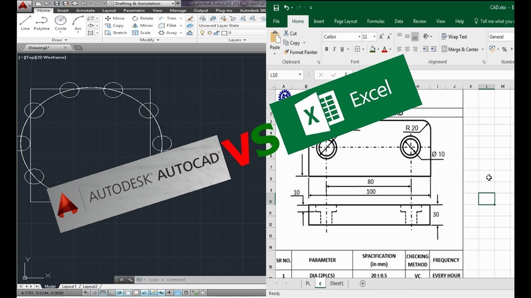Click Format Painter in Excel

click(x=300, y=52)
